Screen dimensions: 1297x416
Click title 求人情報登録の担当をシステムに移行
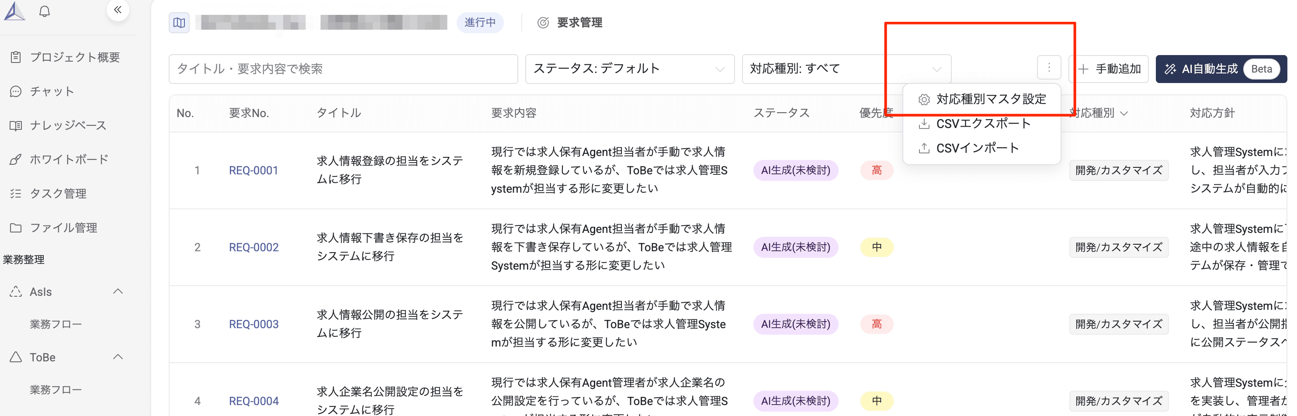point(390,170)
